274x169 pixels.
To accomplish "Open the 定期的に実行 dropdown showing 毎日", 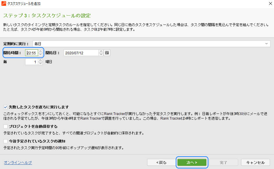I will click(x=151, y=44).
